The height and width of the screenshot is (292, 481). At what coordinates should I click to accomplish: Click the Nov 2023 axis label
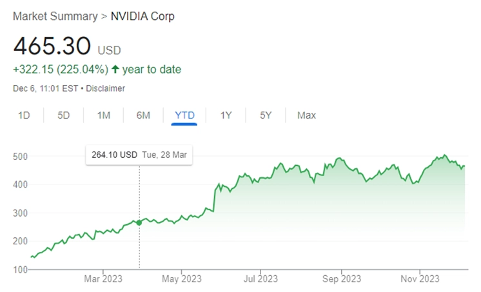pyautogui.click(x=420, y=279)
